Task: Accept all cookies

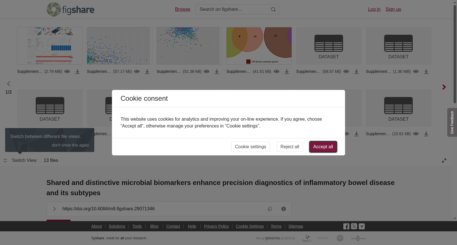Action: pyautogui.click(x=323, y=147)
